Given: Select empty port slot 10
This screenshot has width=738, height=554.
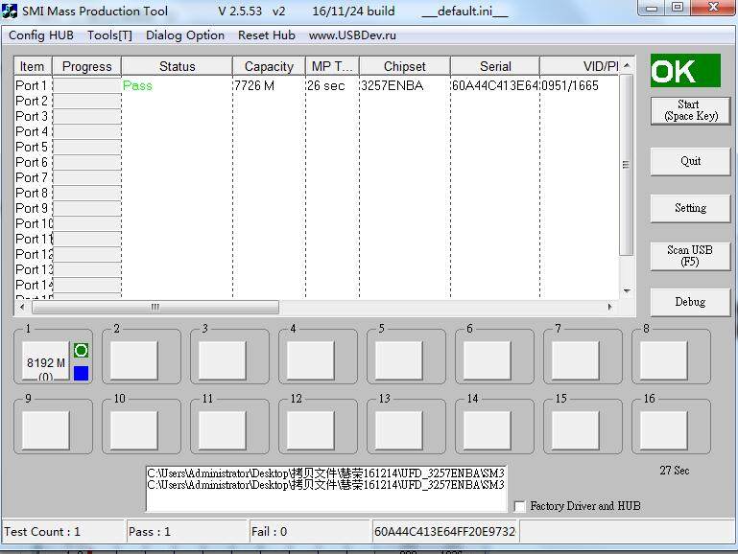Looking at the screenshot, I should (133, 430).
